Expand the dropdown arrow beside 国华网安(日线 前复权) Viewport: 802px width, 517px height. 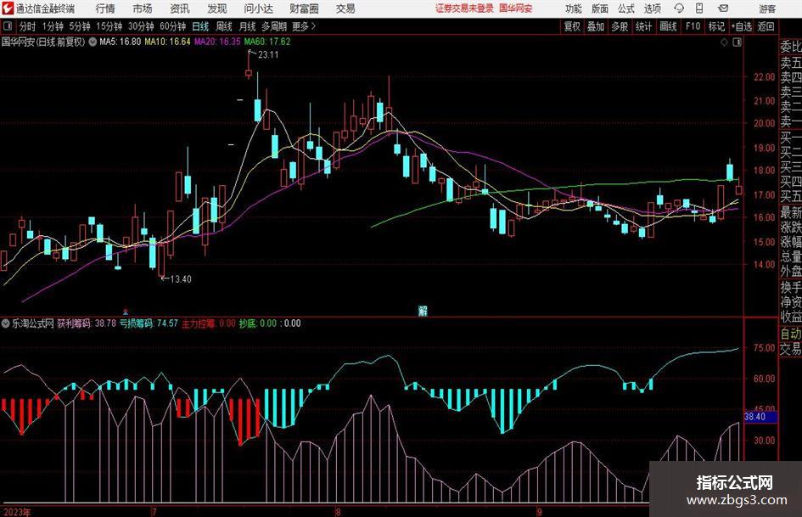click(93, 42)
